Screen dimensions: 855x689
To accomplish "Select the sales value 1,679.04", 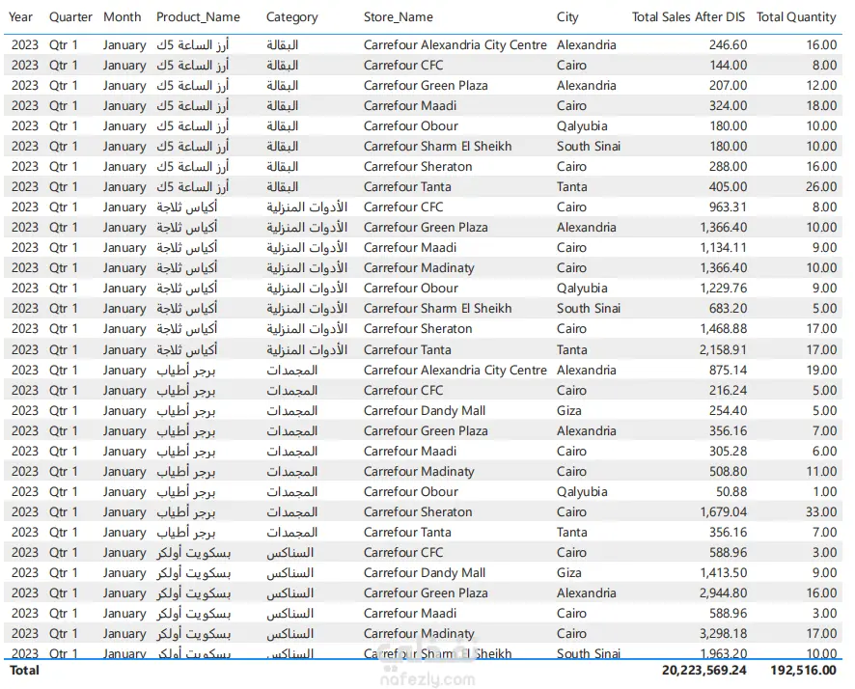I will coord(724,511).
